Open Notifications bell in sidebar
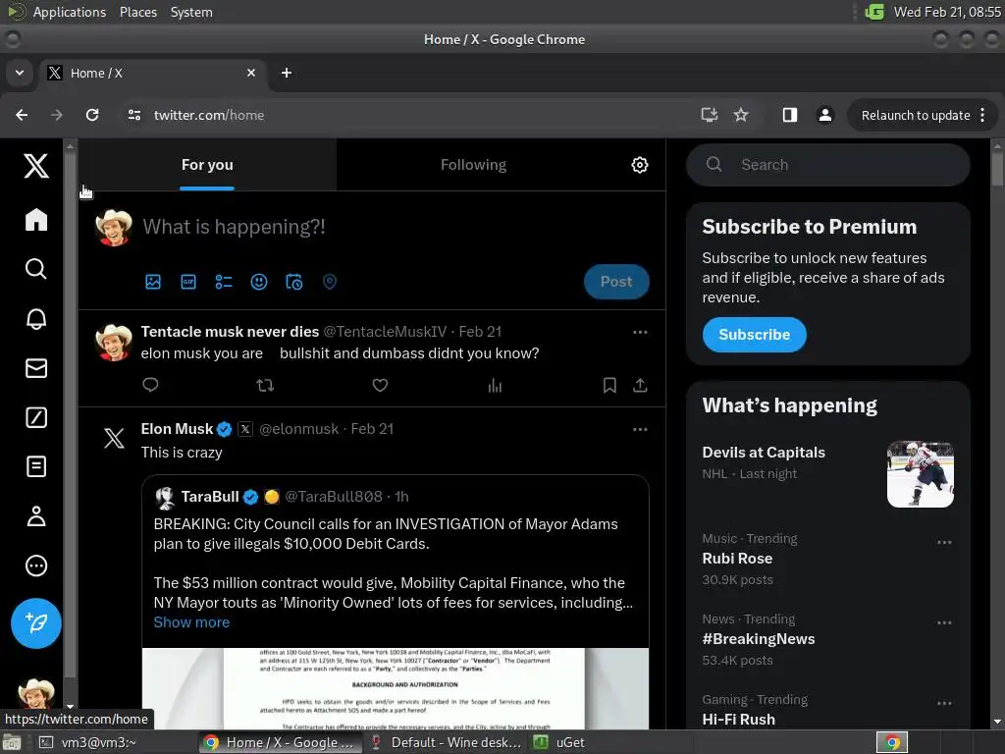 click(36, 319)
